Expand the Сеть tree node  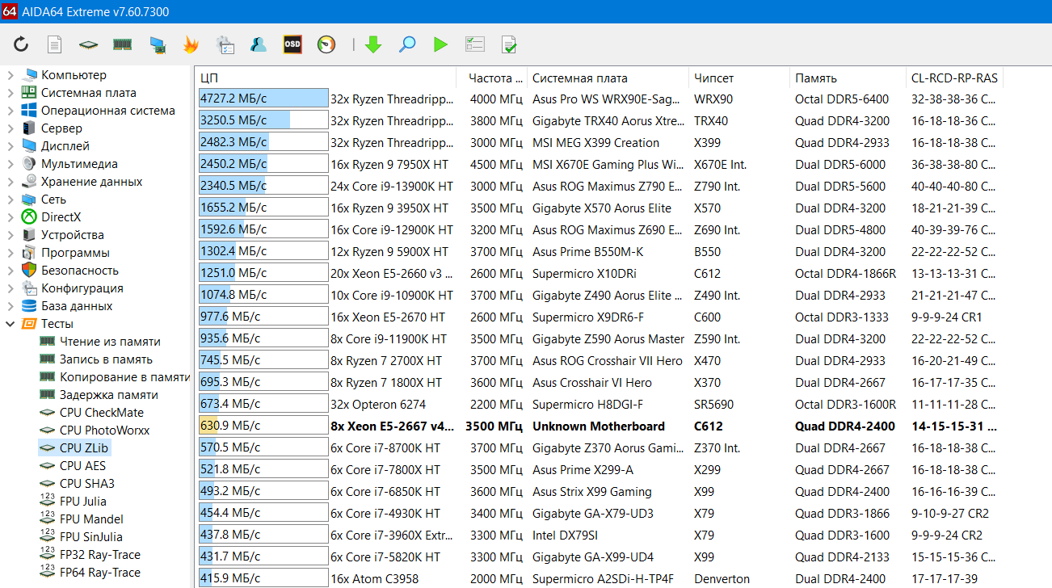tap(10, 199)
